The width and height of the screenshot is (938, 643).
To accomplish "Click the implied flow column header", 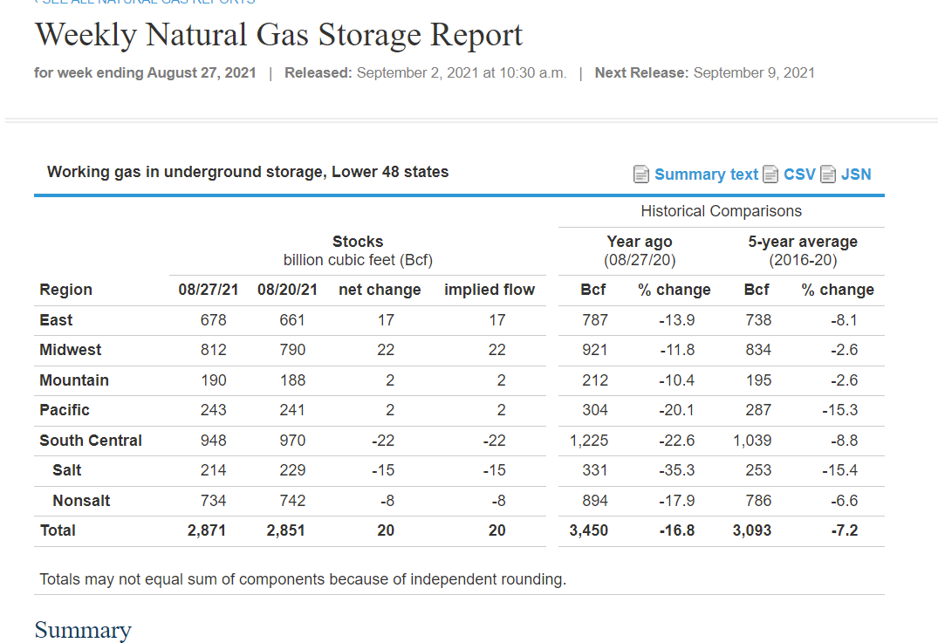I will coord(490,291).
